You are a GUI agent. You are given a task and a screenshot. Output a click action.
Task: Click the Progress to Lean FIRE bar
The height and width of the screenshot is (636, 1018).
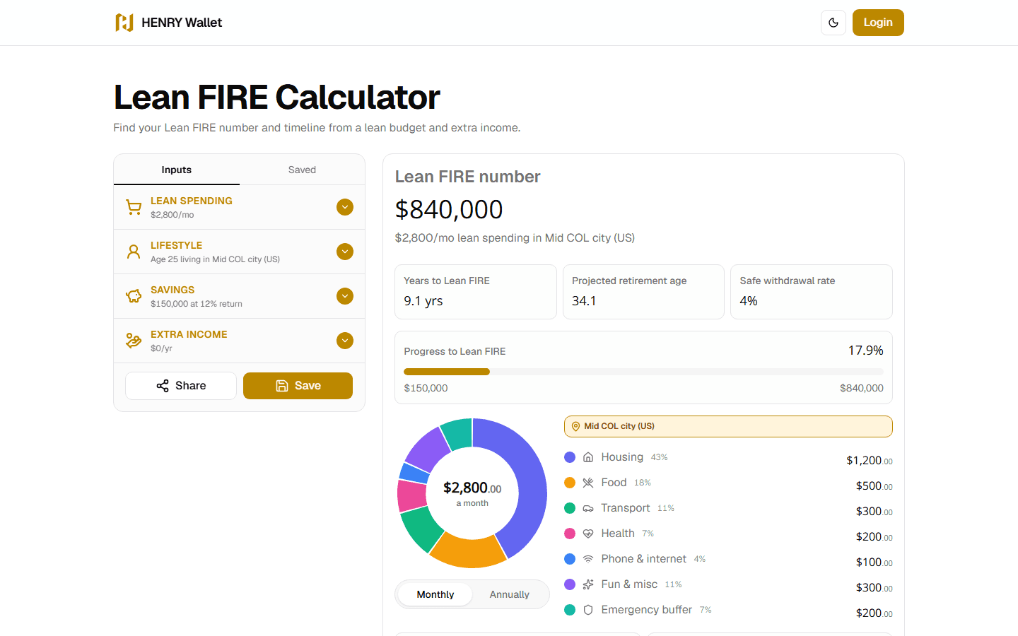click(x=643, y=372)
